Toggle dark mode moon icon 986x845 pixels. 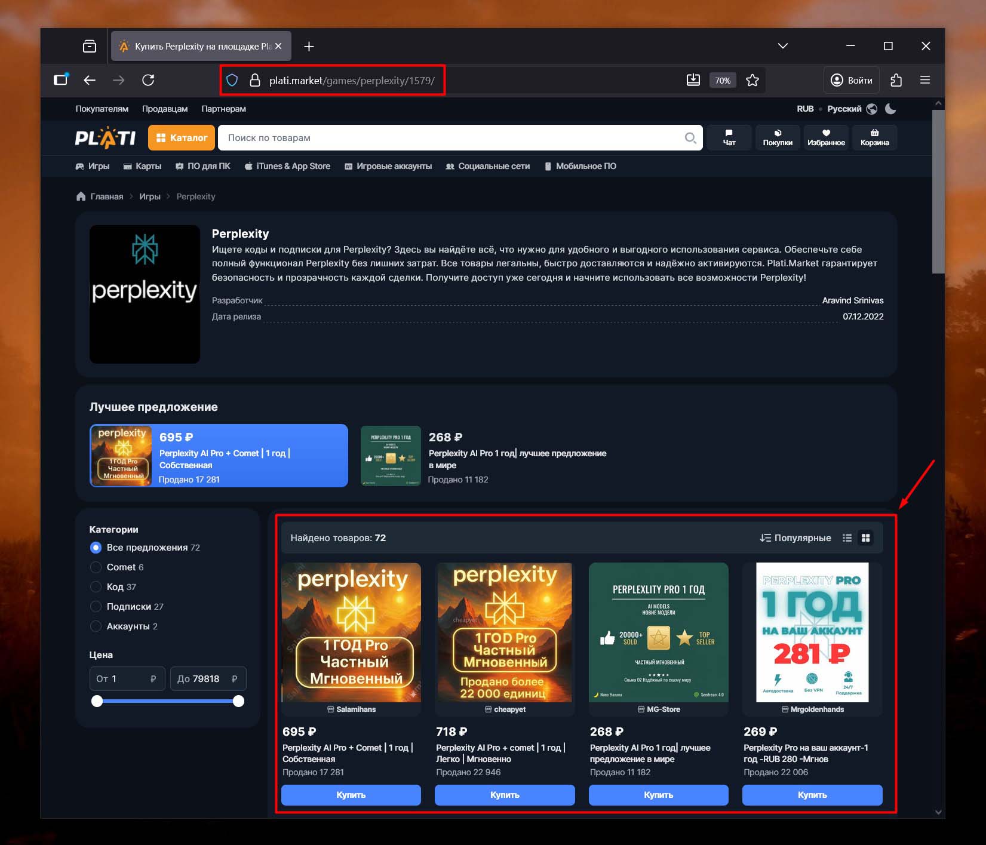point(890,109)
